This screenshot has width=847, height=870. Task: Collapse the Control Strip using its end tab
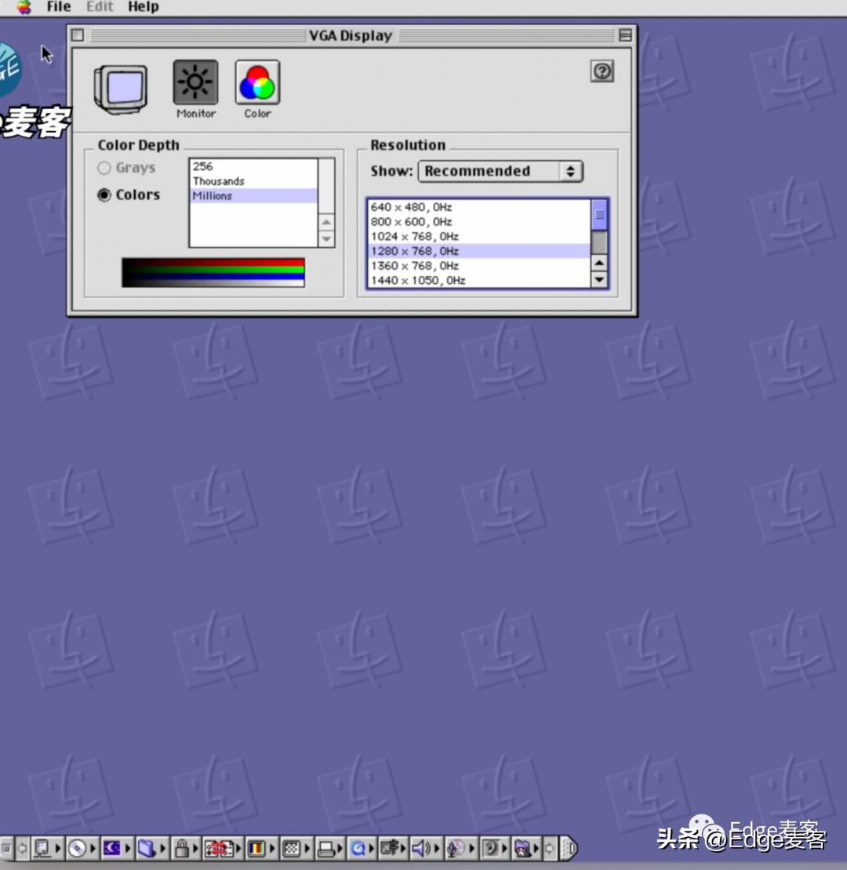[x=569, y=848]
